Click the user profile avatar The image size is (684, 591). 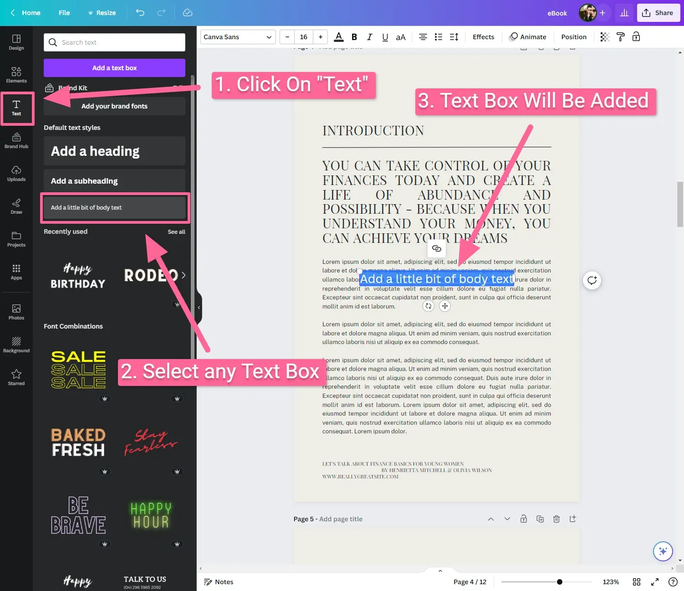tap(587, 13)
